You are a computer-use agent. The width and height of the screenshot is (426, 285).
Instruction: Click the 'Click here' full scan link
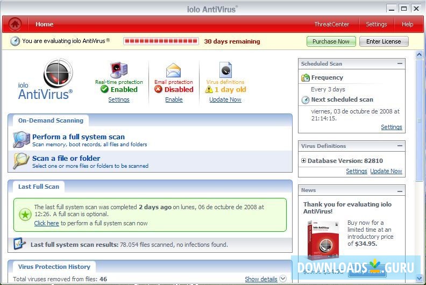tap(46, 223)
